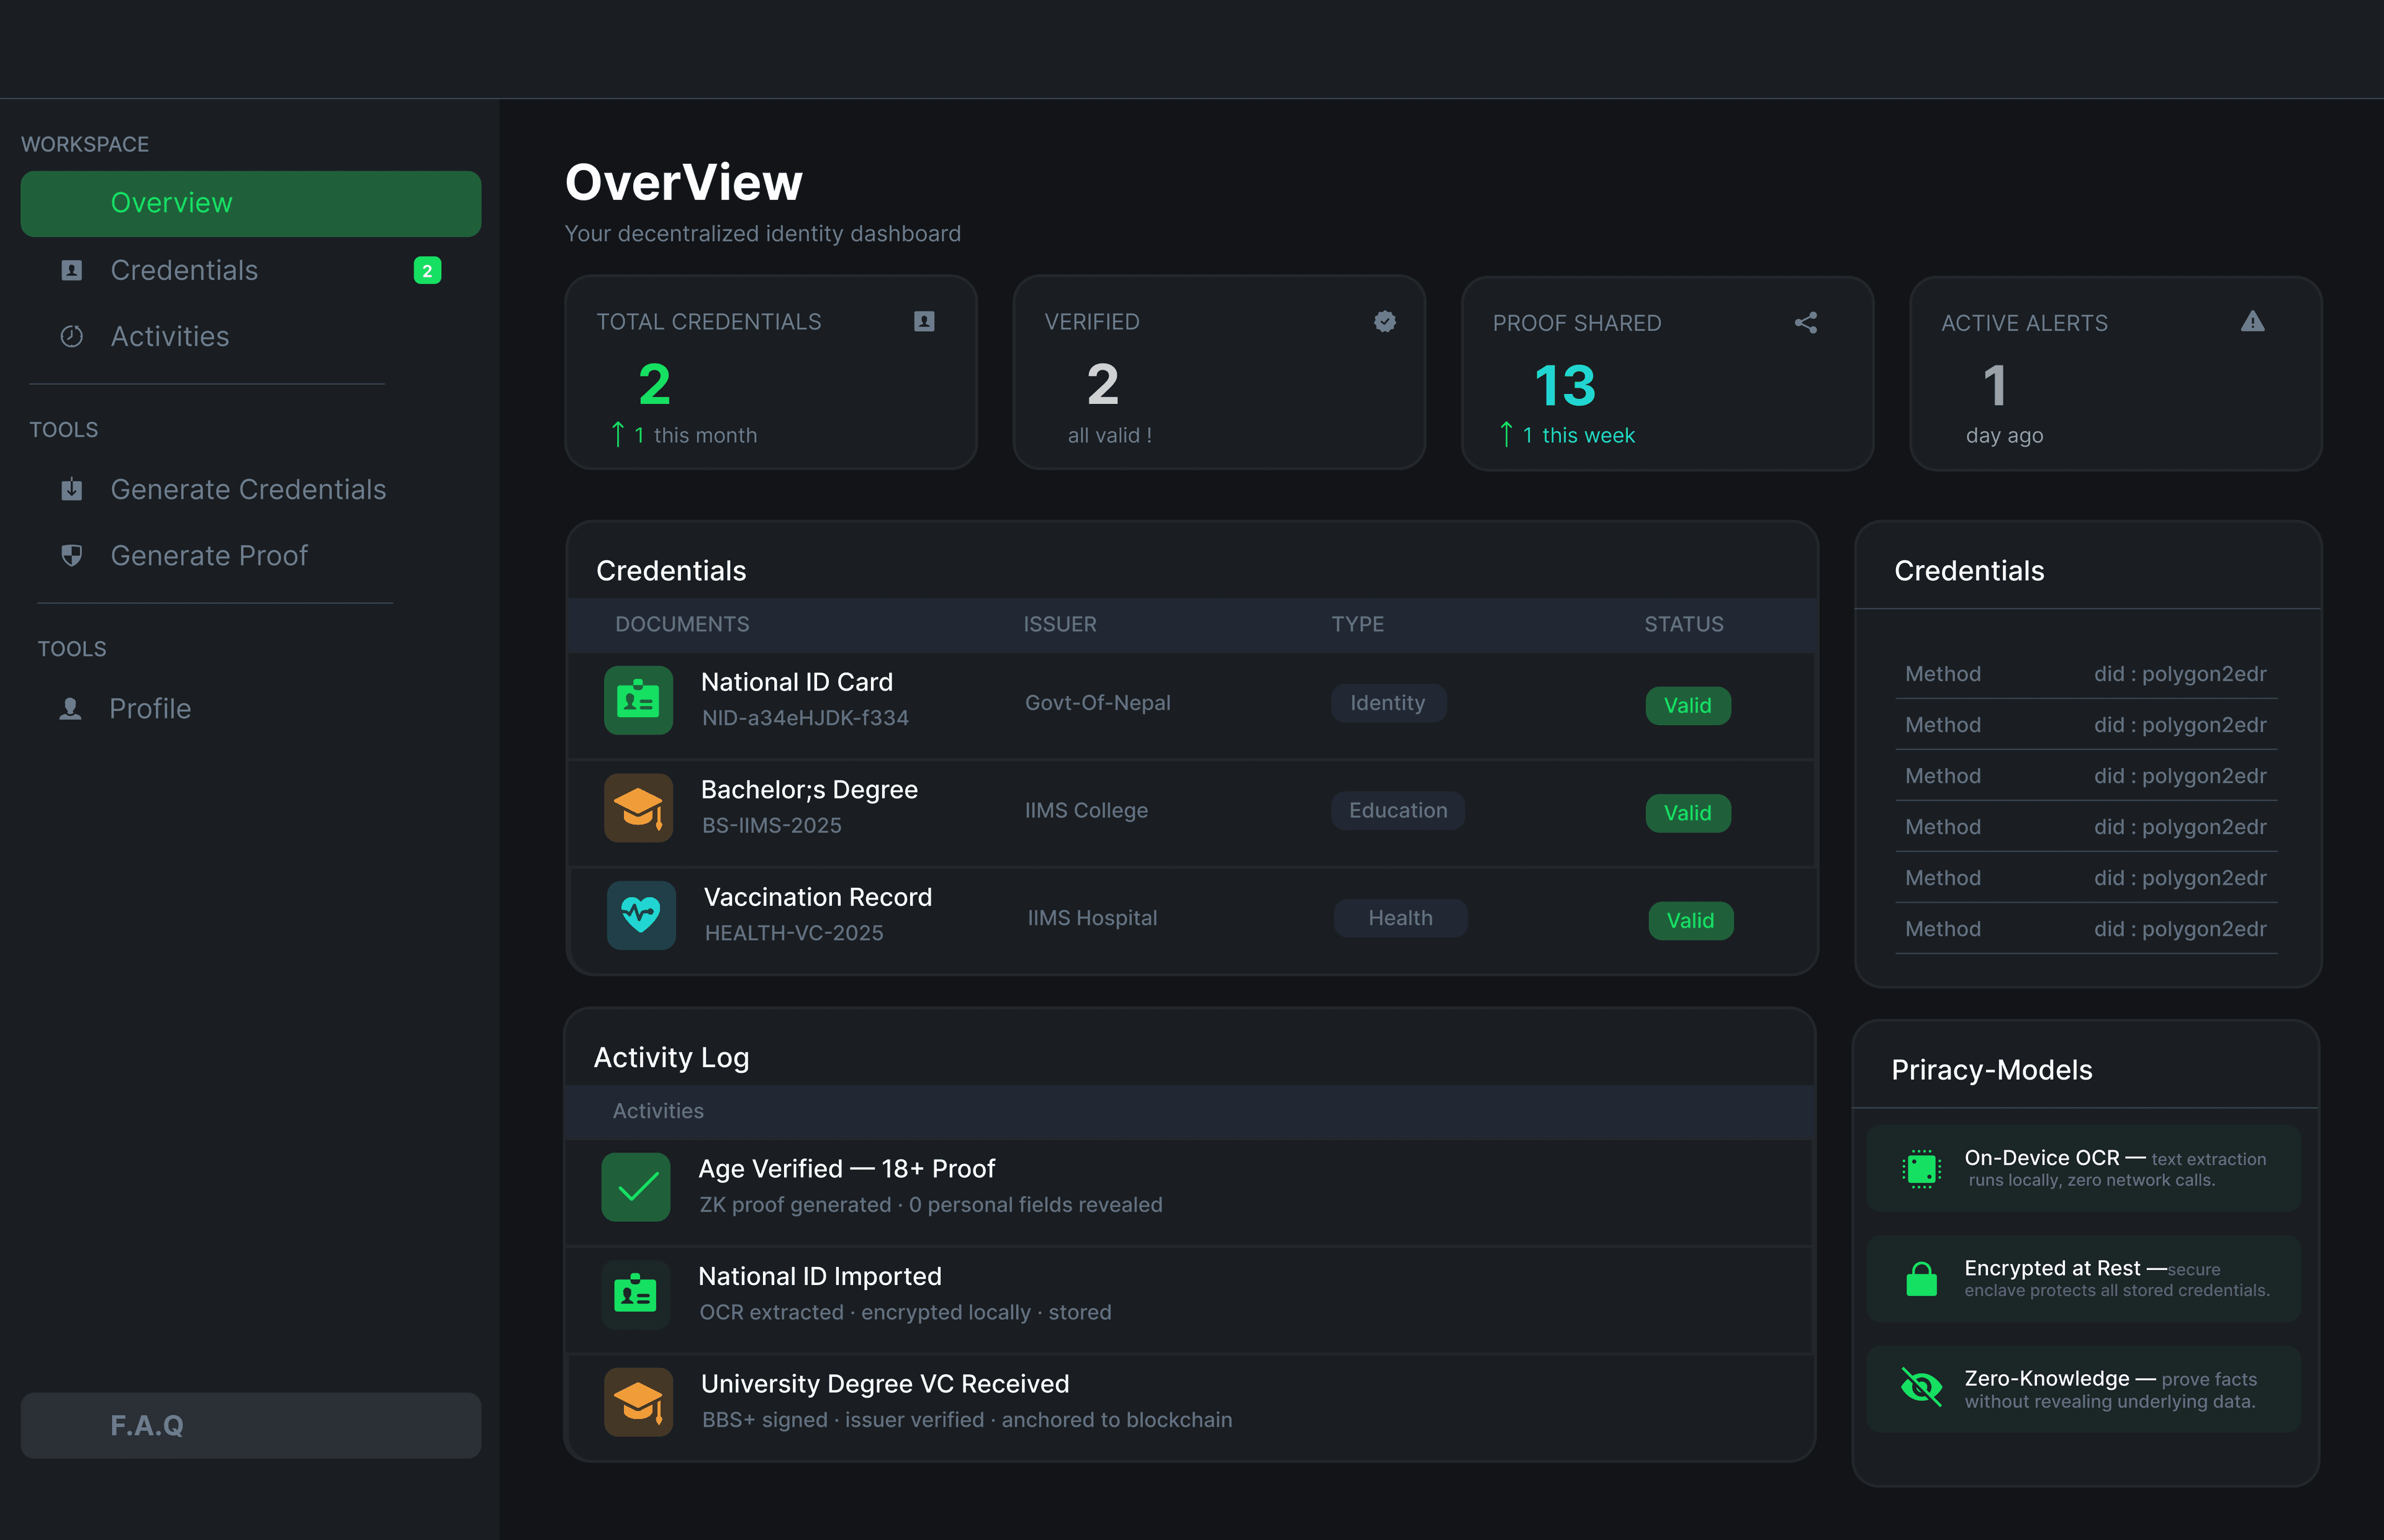Click the Credentials sidebar ID-card icon
This screenshot has width=2384, height=1540.
[71, 270]
